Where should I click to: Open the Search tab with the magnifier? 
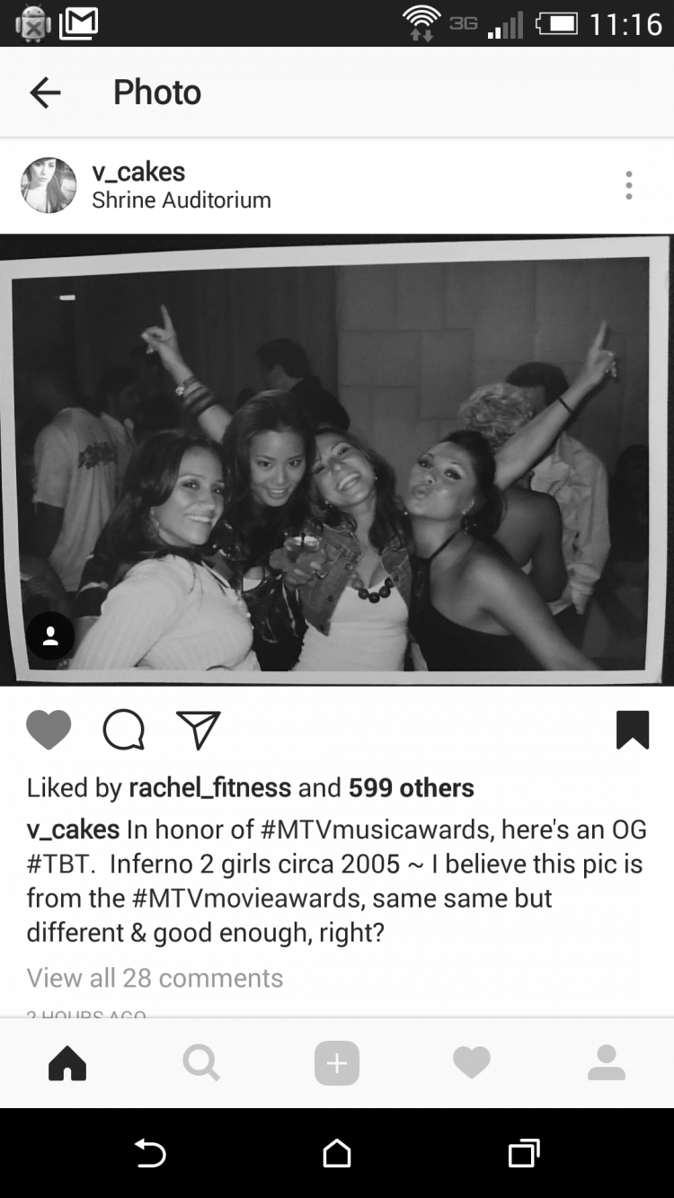201,1063
